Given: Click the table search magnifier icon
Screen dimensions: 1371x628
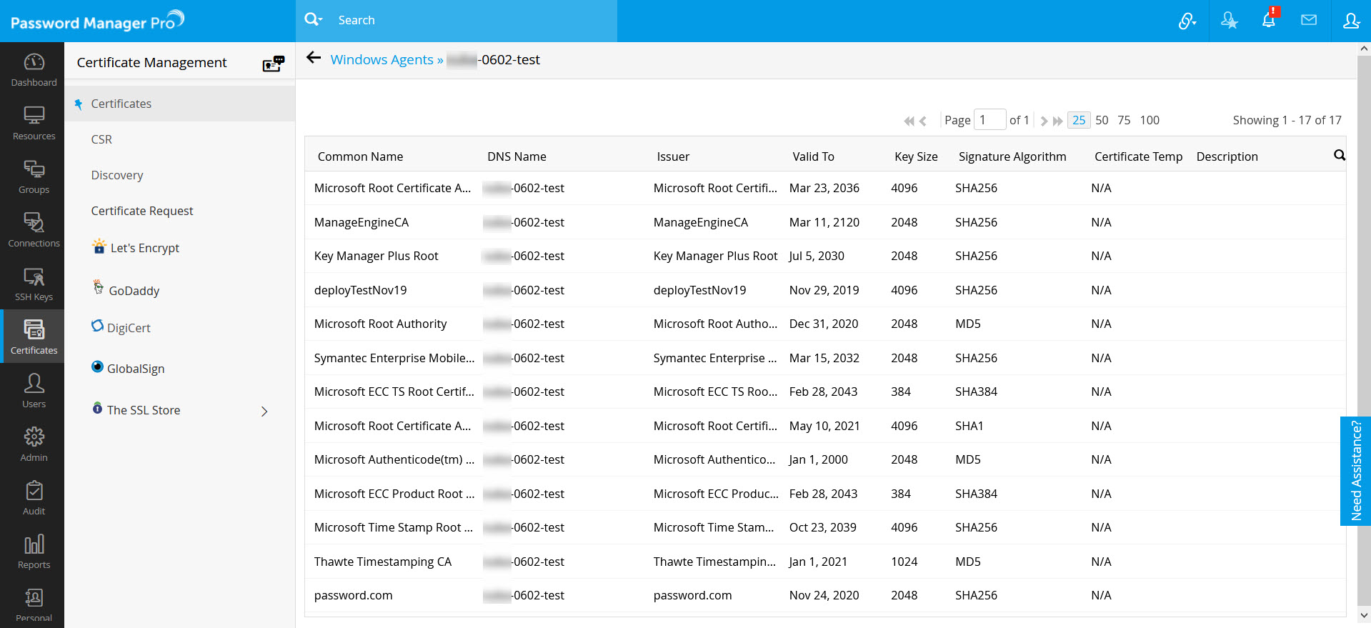Looking at the screenshot, I should pyautogui.click(x=1339, y=155).
